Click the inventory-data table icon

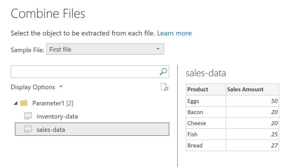[28, 116]
